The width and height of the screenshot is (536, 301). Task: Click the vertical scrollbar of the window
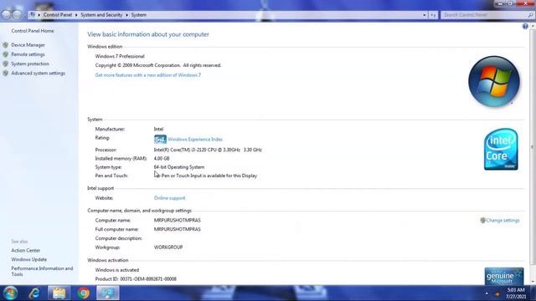click(x=533, y=147)
